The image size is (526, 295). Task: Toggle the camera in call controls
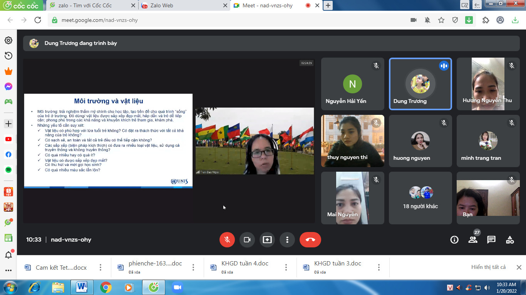[x=247, y=240]
